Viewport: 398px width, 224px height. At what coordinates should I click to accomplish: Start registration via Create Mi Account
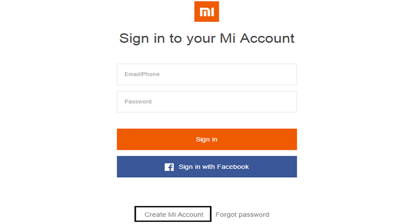click(x=174, y=215)
